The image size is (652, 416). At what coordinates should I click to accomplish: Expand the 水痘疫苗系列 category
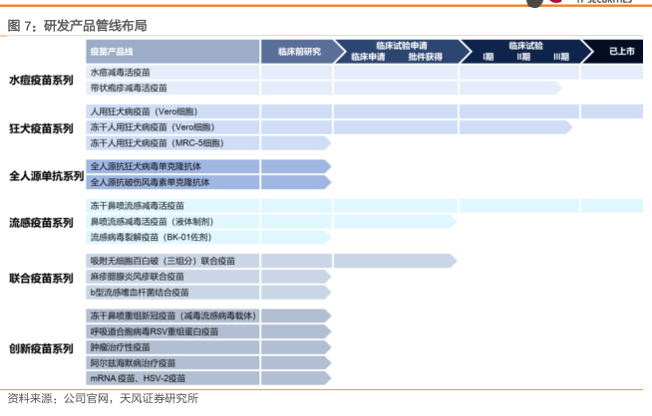coord(41,81)
